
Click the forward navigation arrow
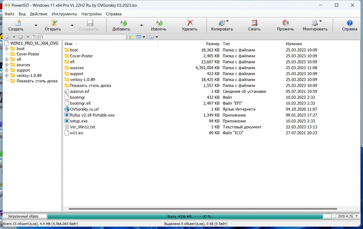pos(21,37)
